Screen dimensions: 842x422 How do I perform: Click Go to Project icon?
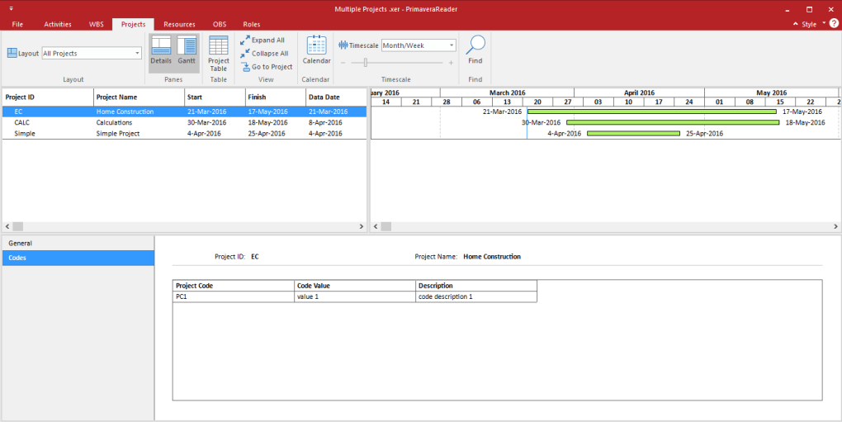[245, 67]
